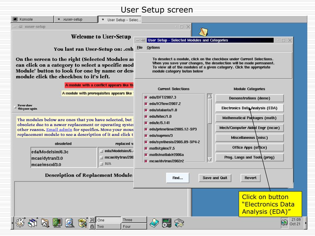This screenshot has height=236, width=315.
Task: Switch to virtual desktop Three
Action: pyautogui.click(x=134, y=220)
